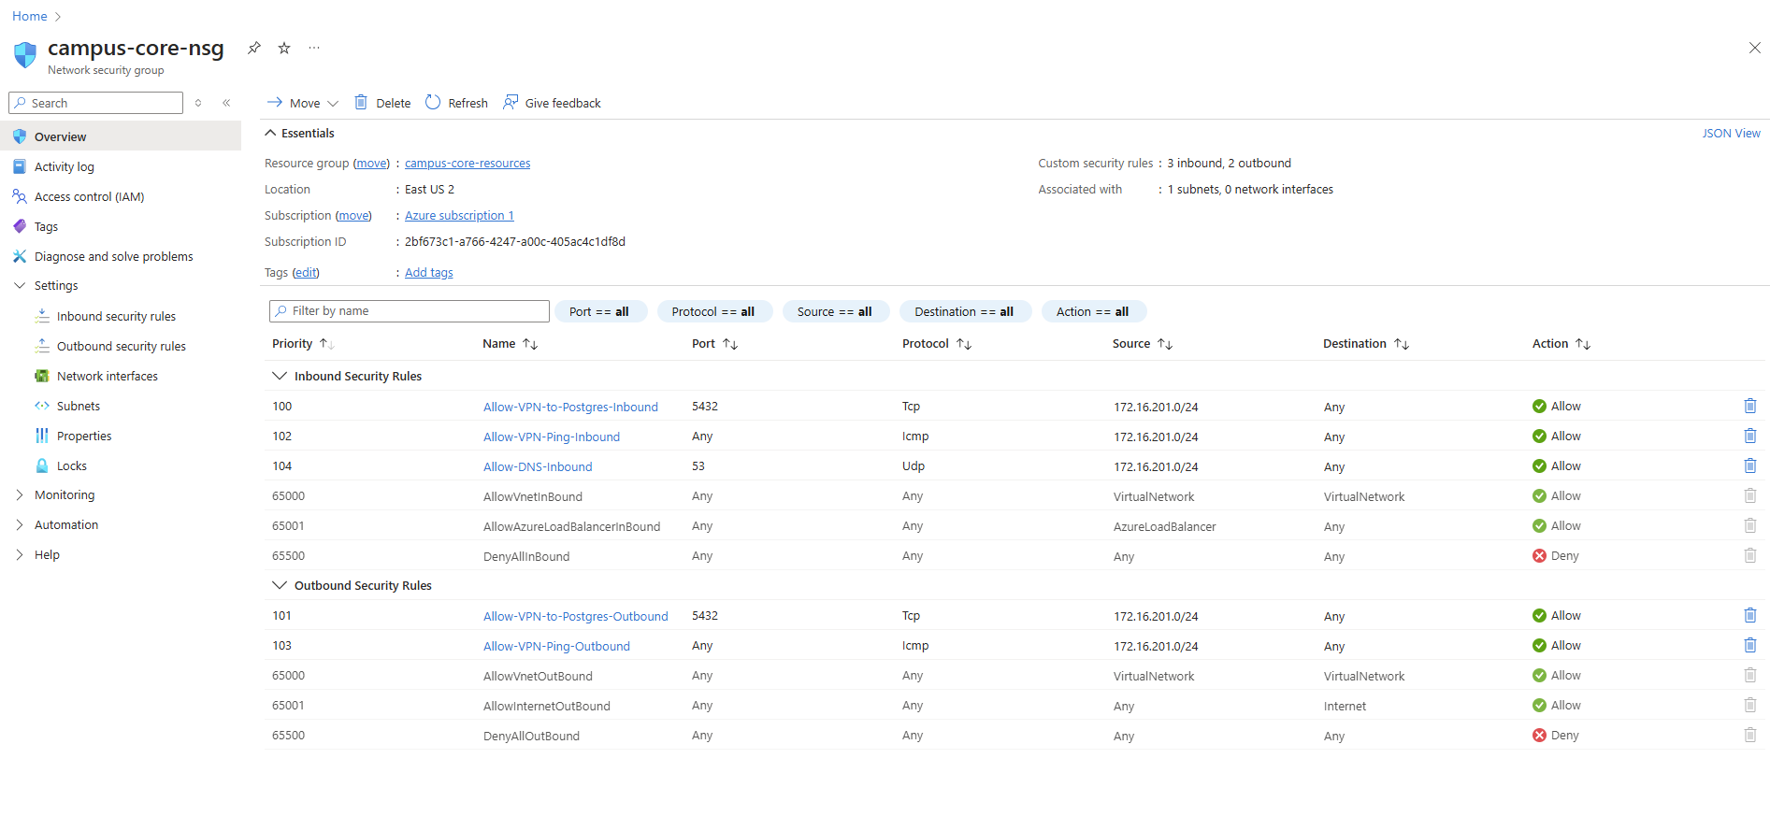Open the Azure subscription 1 link

point(459,215)
